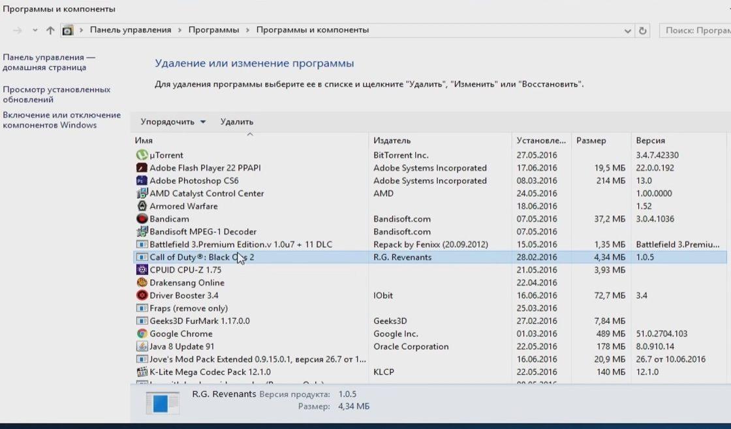Click the Driver Booster 3.4 icon
731x429 pixels.
pyautogui.click(x=142, y=295)
